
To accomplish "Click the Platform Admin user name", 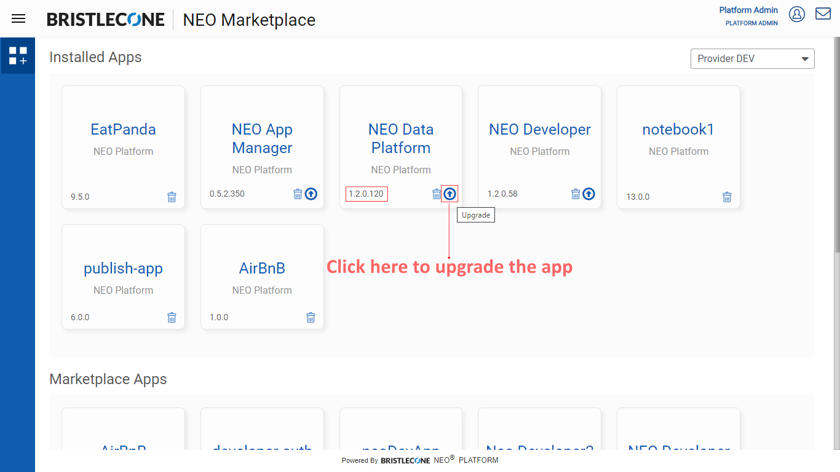I will [748, 10].
